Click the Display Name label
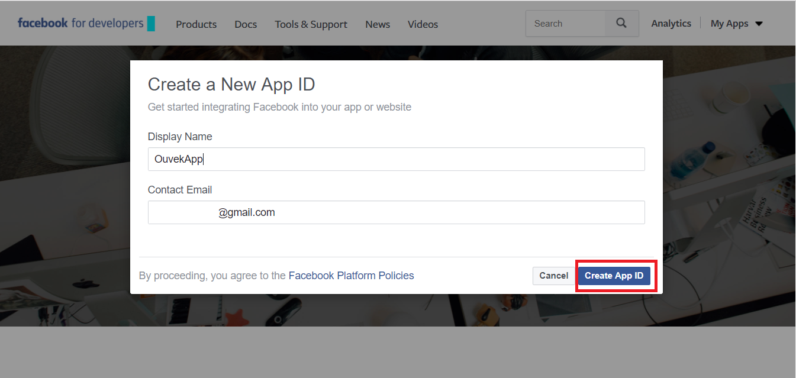This screenshot has height=378, width=796. tap(180, 137)
